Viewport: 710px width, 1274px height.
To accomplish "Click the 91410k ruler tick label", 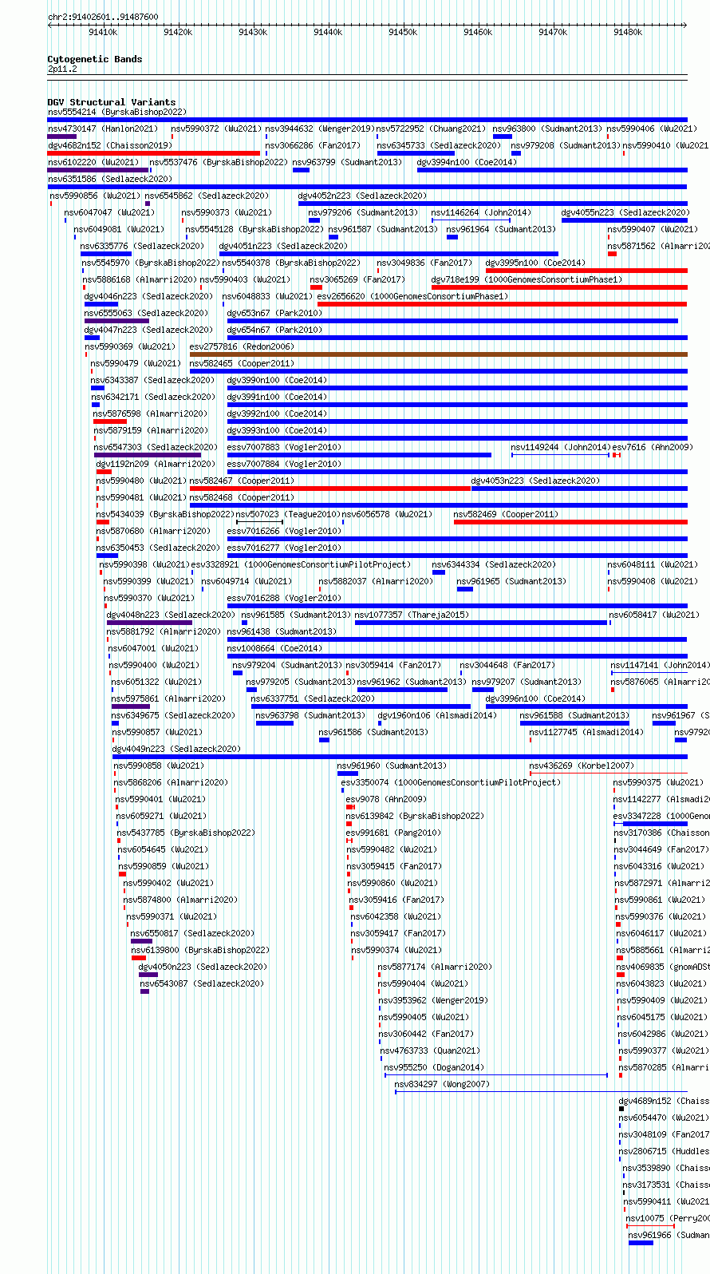I will pos(103,32).
